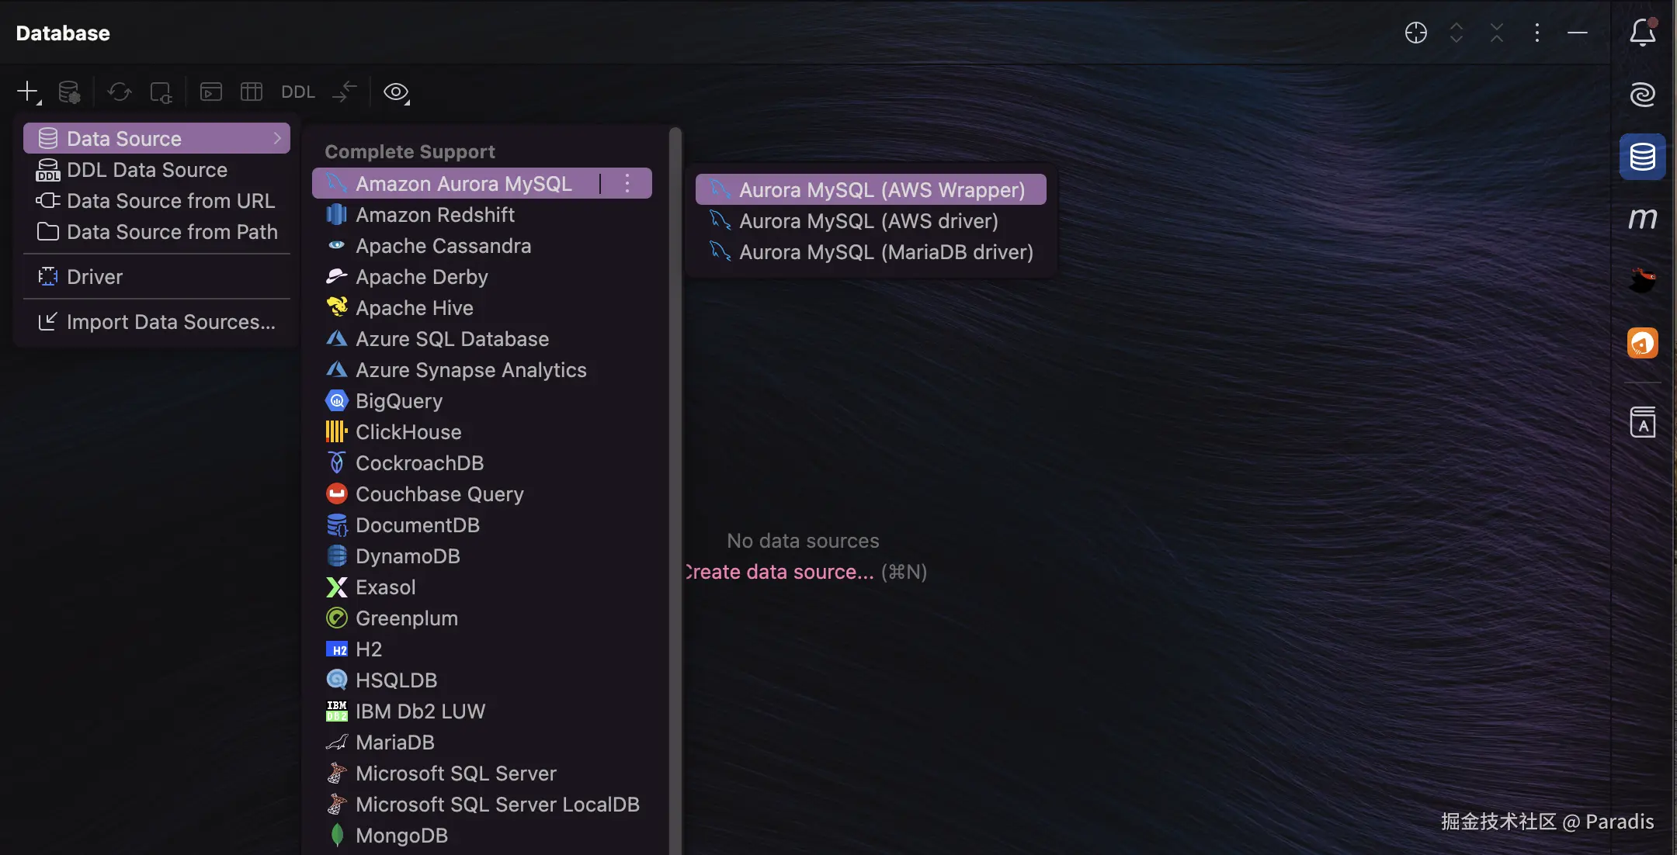Image resolution: width=1677 pixels, height=855 pixels.
Task: Choose PostgreSQL-like entry MongoDB from list
Action: [x=401, y=836]
